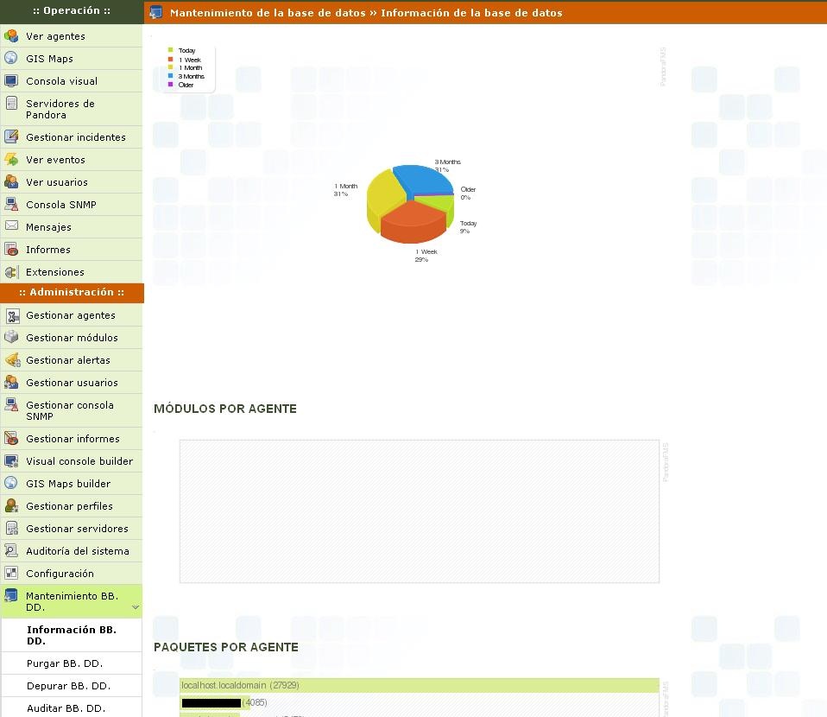Select Información BB. DD. submenu item
The width and height of the screenshot is (827, 717).
72,635
